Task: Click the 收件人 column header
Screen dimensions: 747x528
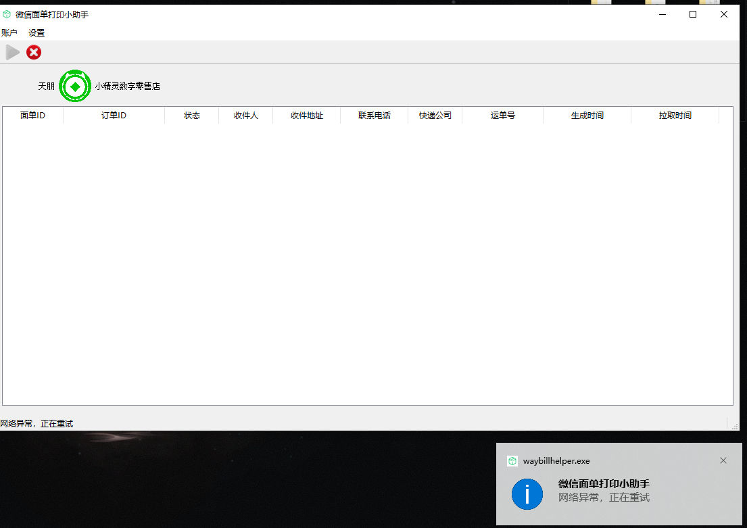Action: (246, 116)
